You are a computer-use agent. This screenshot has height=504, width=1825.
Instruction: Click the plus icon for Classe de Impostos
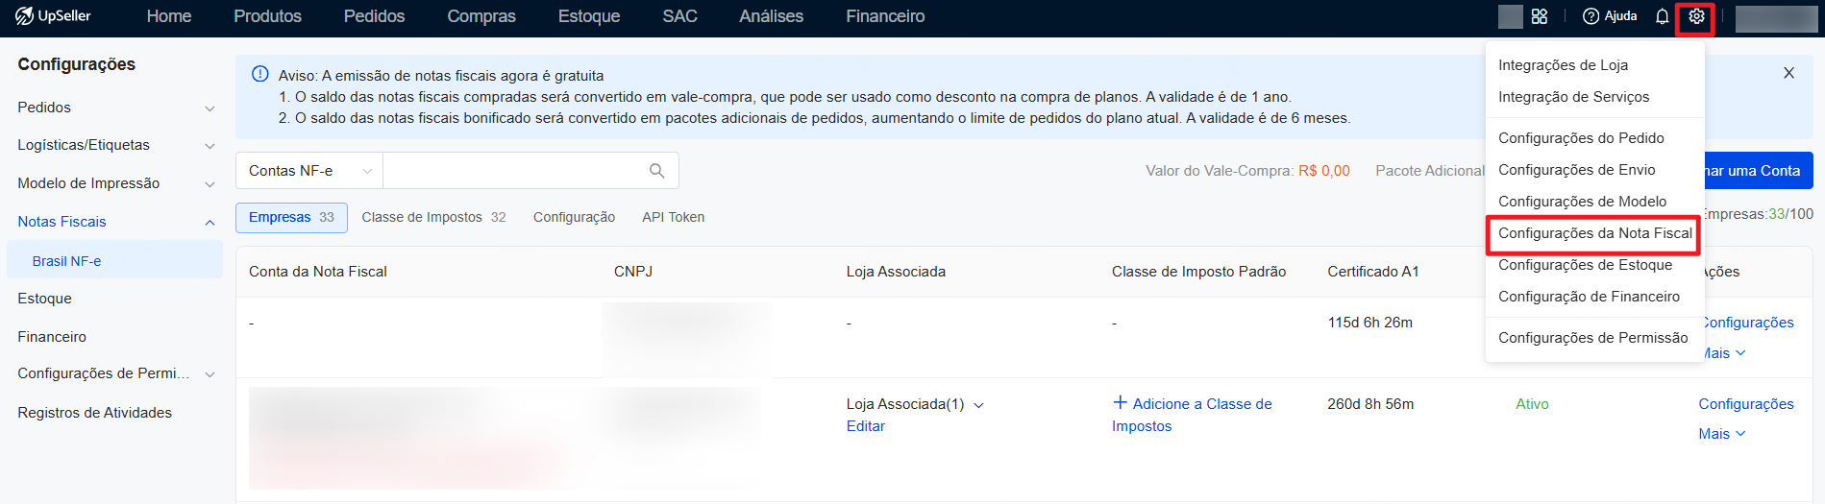(x=1120, y=403)
